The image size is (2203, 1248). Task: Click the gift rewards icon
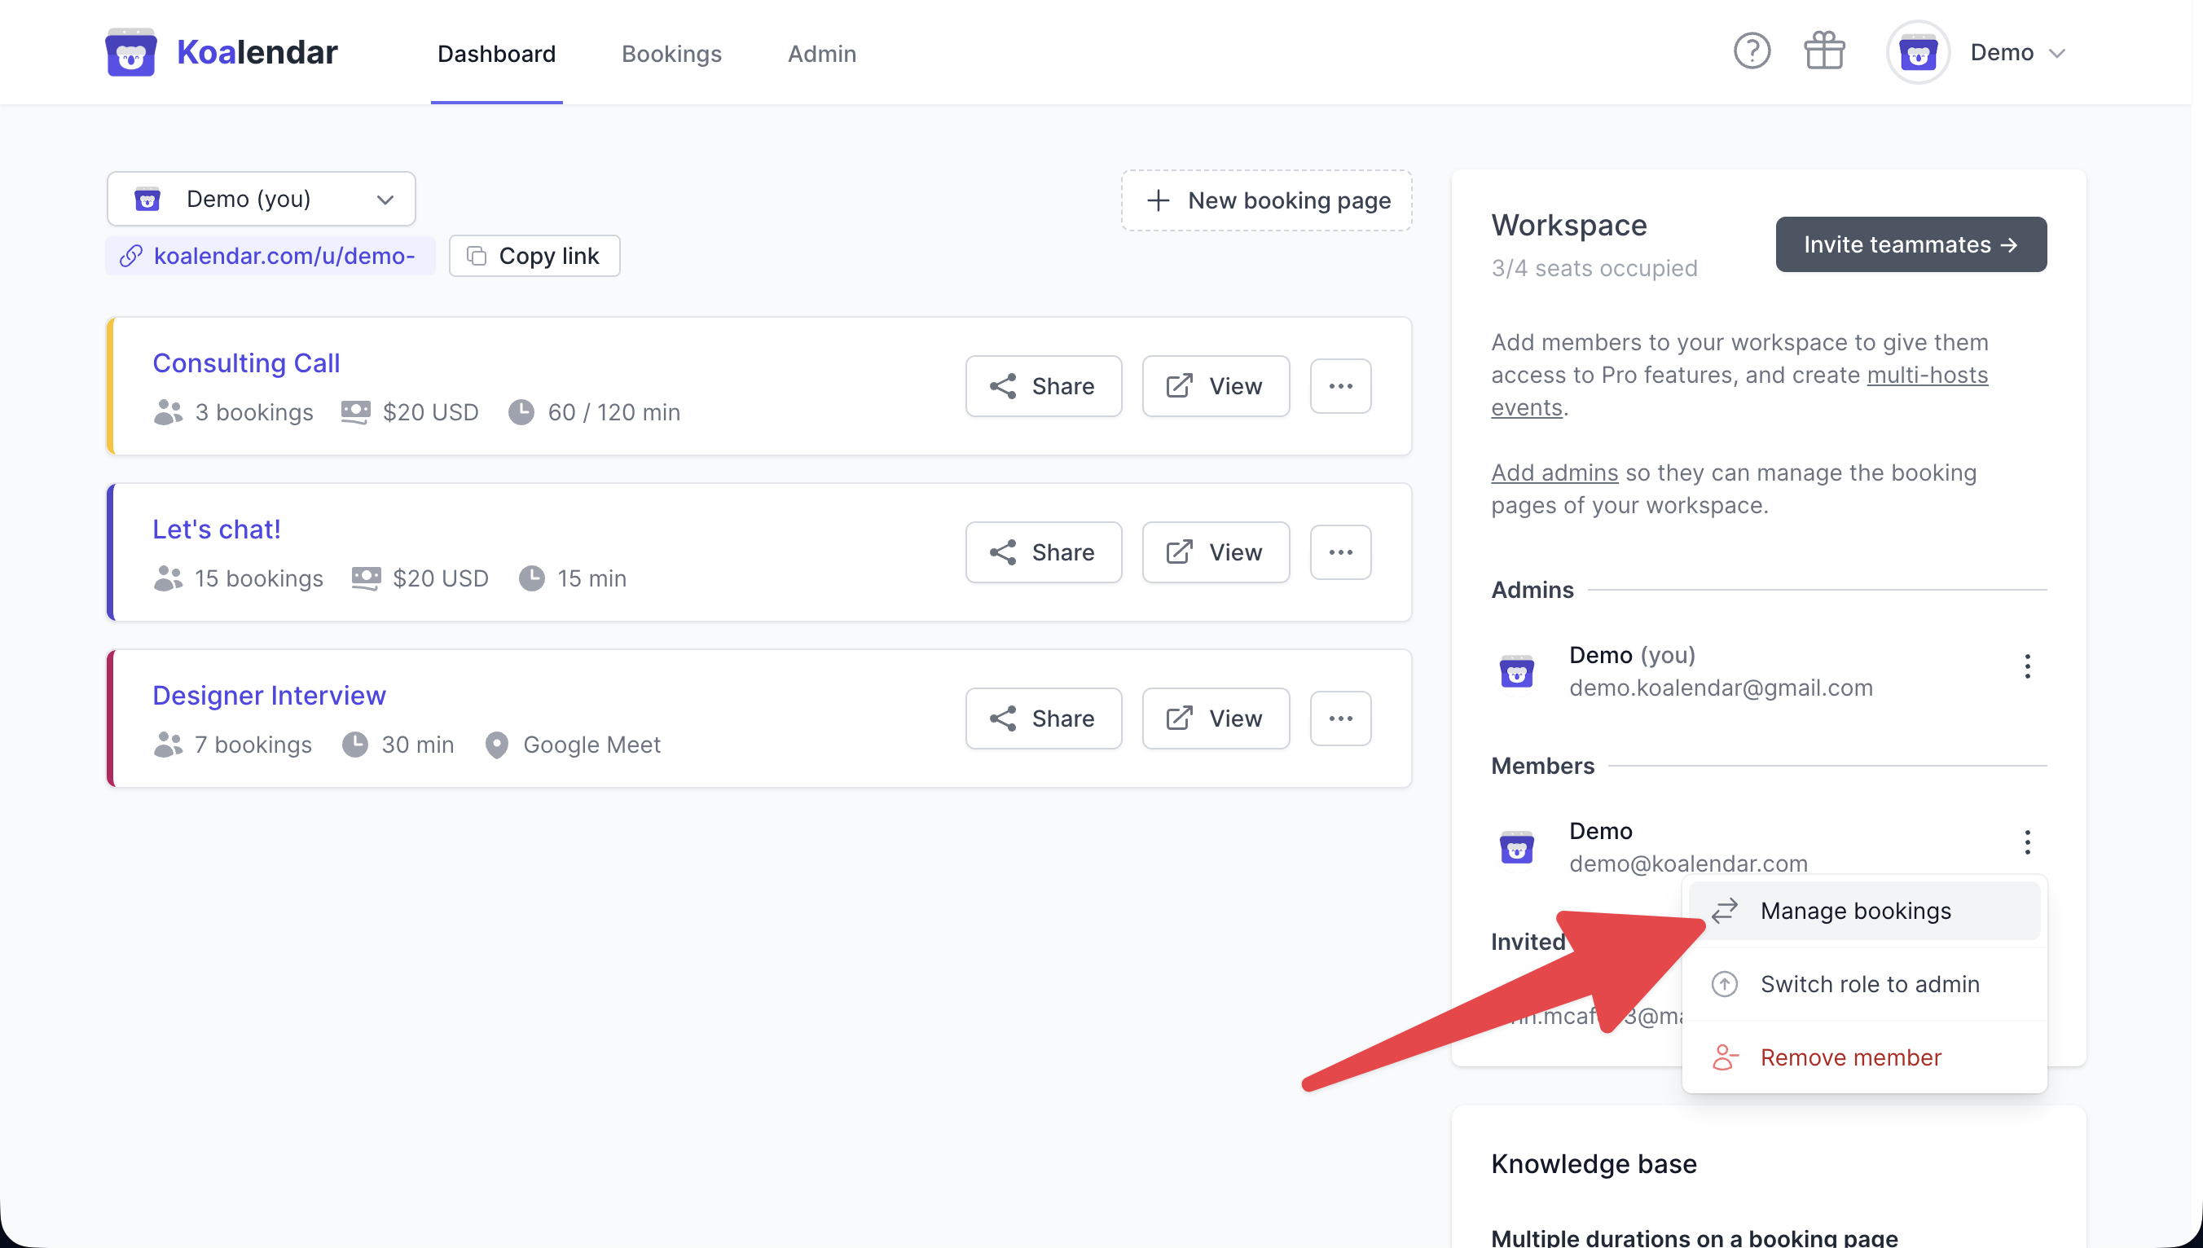coord(1823,52)
